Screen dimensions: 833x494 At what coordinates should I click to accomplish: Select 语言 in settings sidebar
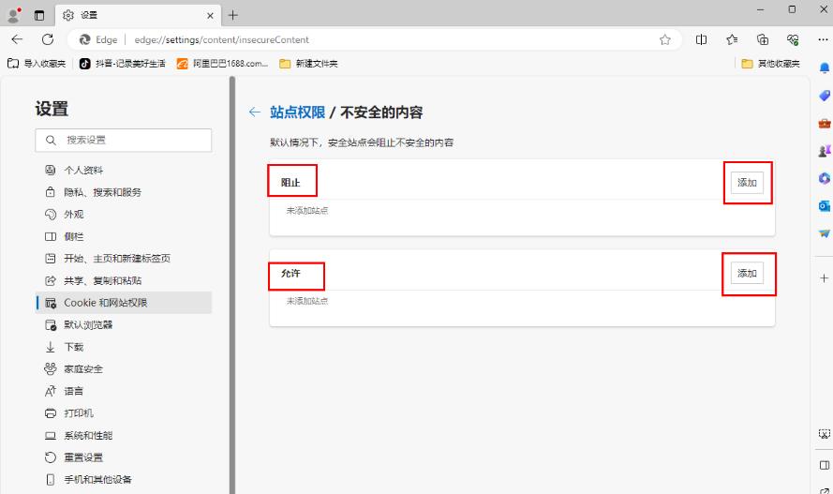click(124, 391)
